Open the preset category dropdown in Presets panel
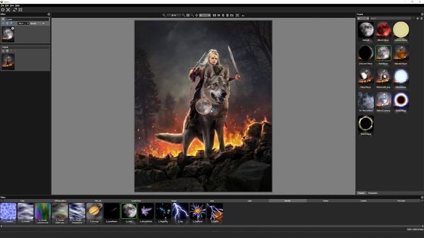This screenshot has height=238, width=424. pos(363,19)
